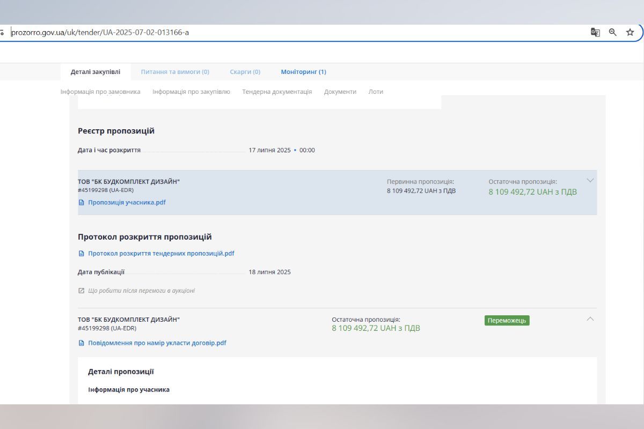Jump to Тендерна документація section
This screenshot has width=644, height=429.
click(x=277, y=92)
